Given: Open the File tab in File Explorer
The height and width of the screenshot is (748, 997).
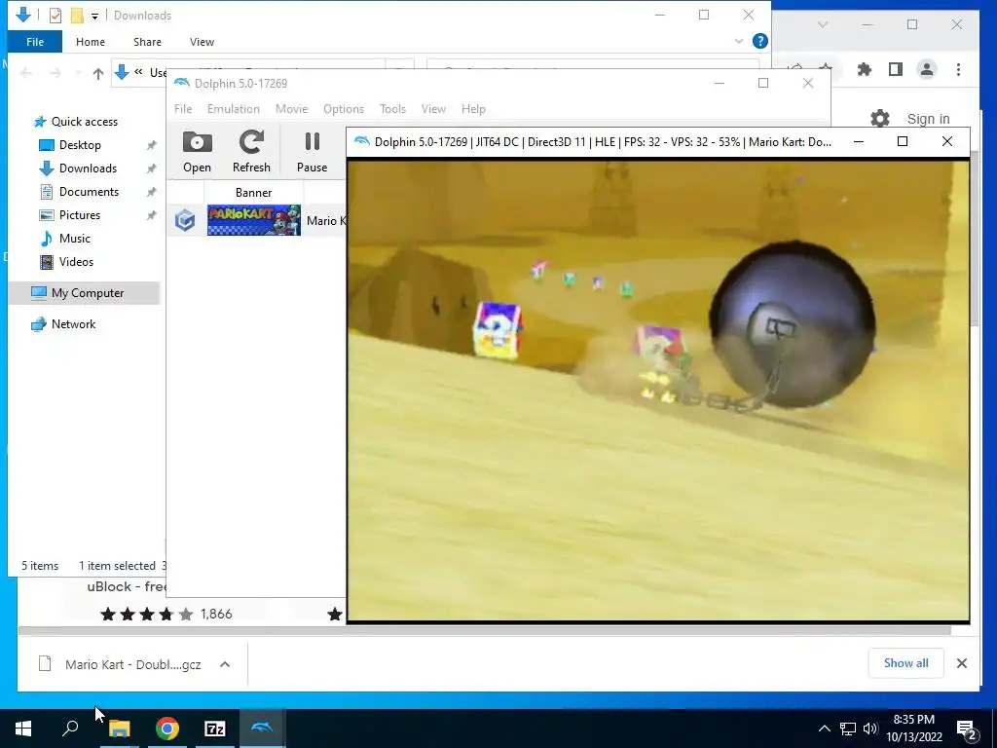Looking at the screenshot, I should click(35, 41).
